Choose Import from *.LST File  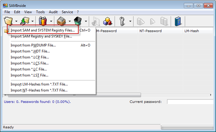pos(49,75)
